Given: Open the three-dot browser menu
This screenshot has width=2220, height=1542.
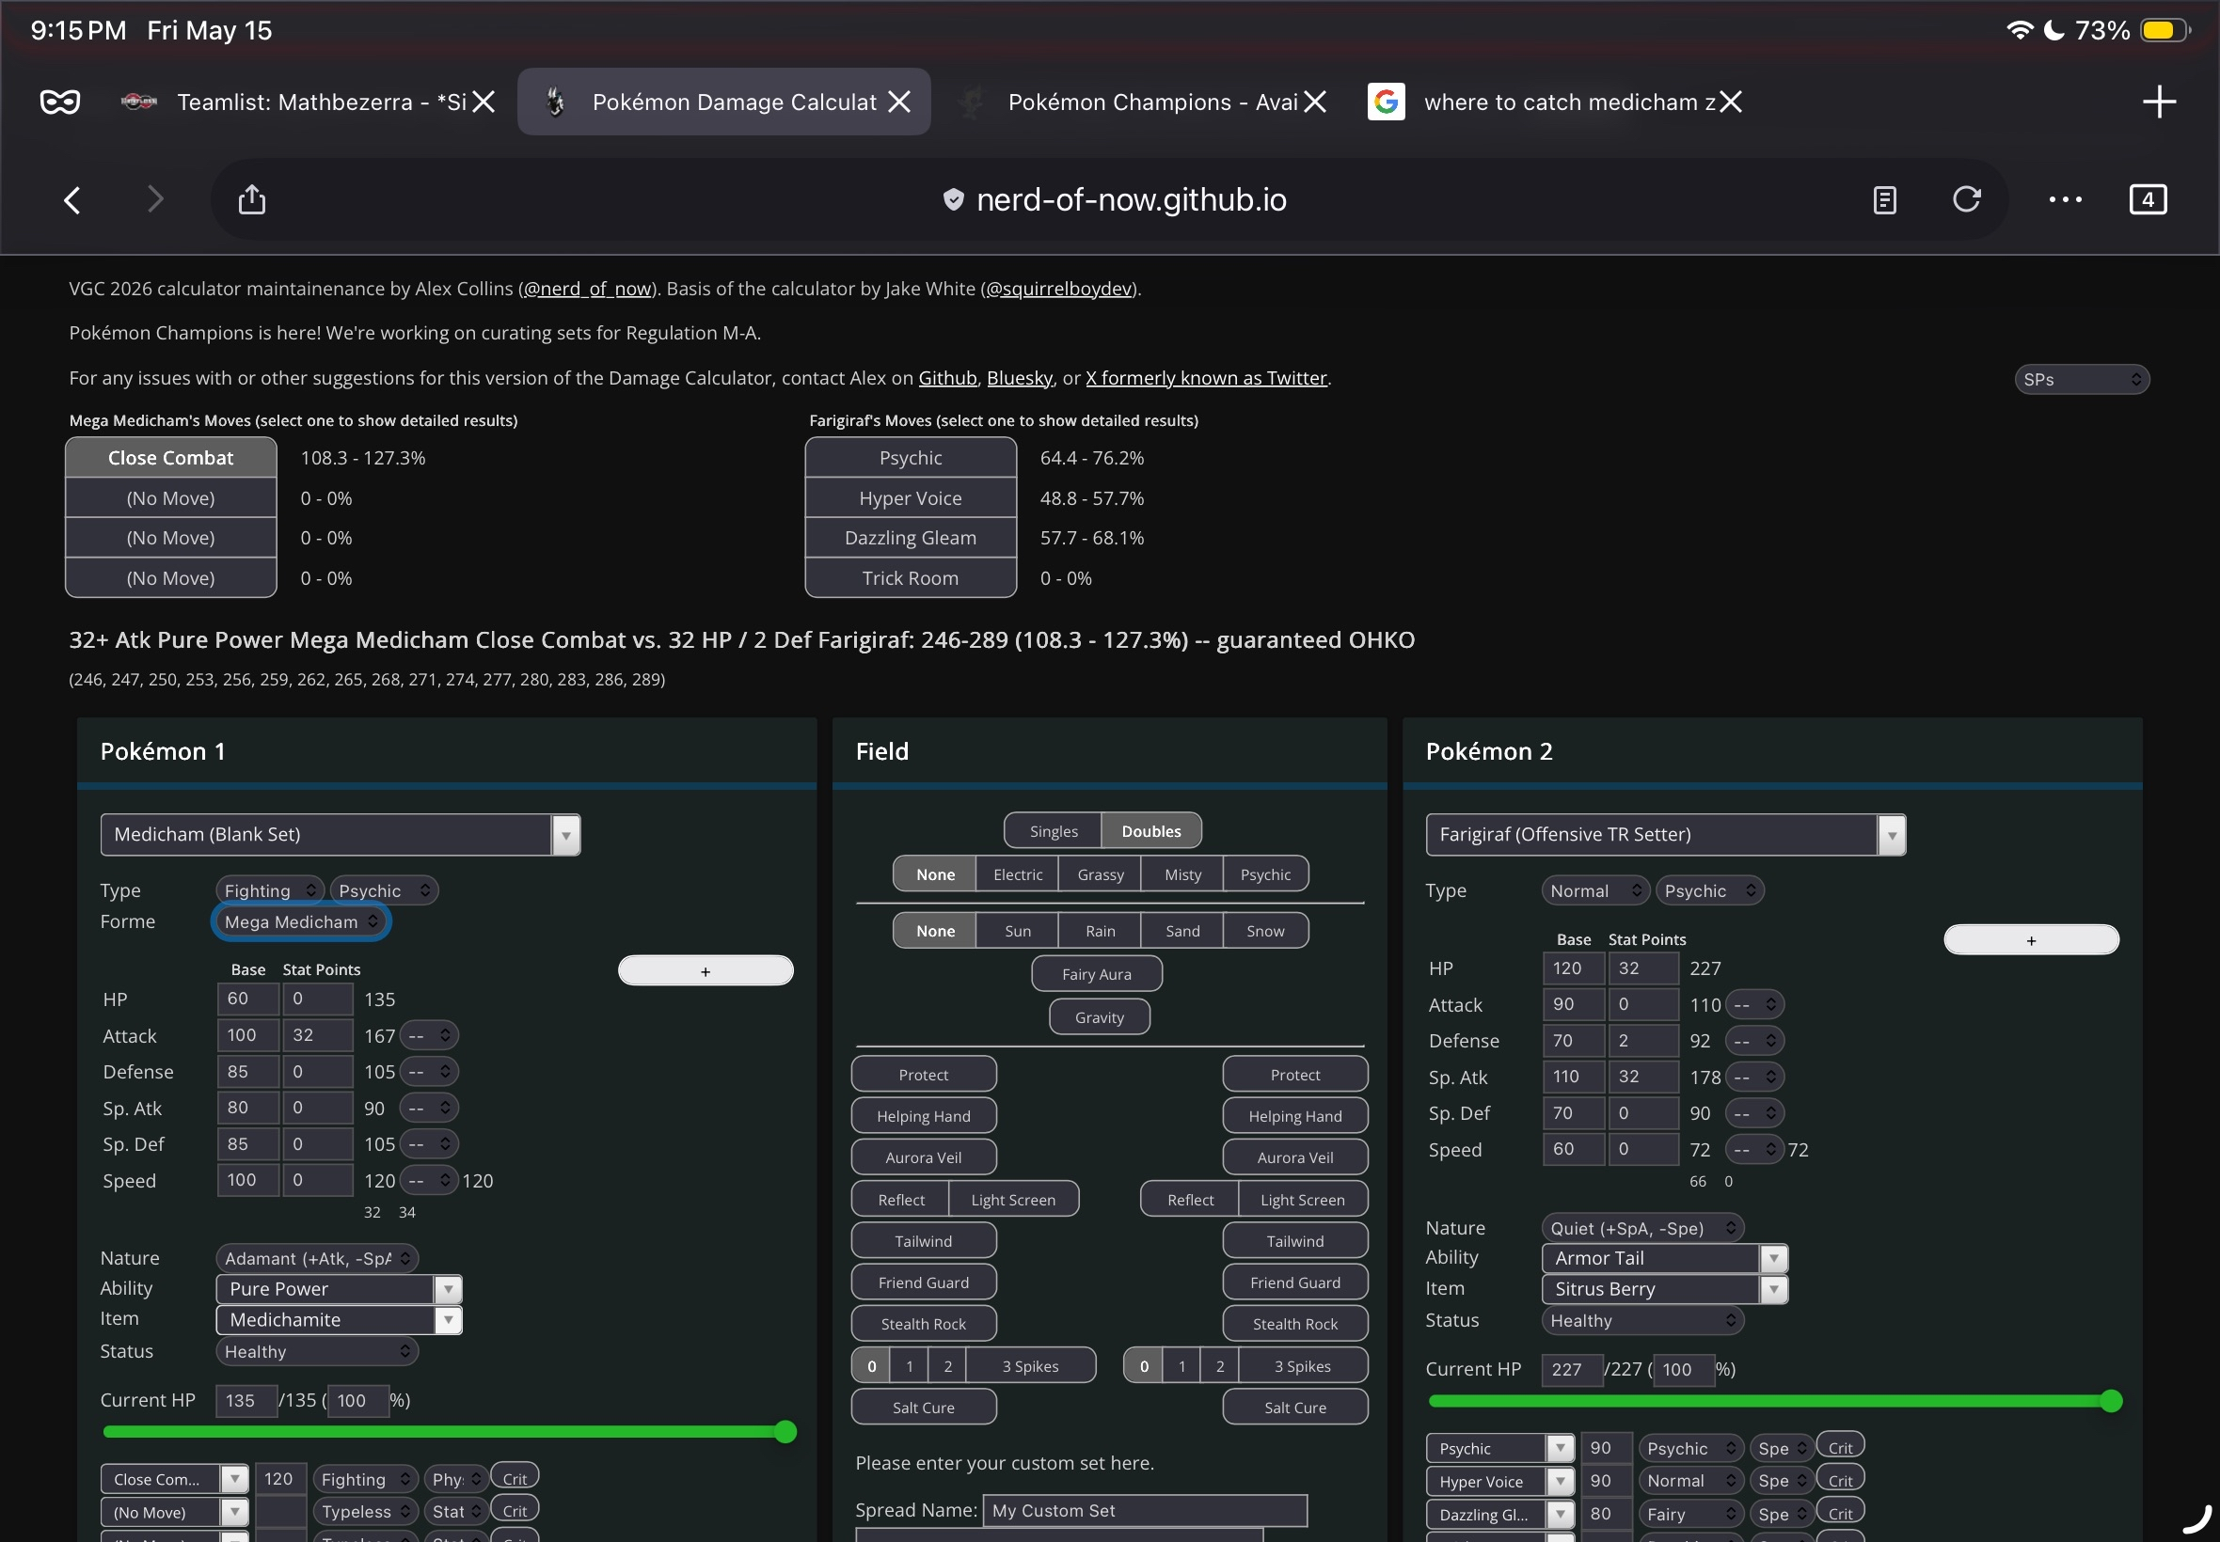Looking at the screenshot, I should 2066,200.
